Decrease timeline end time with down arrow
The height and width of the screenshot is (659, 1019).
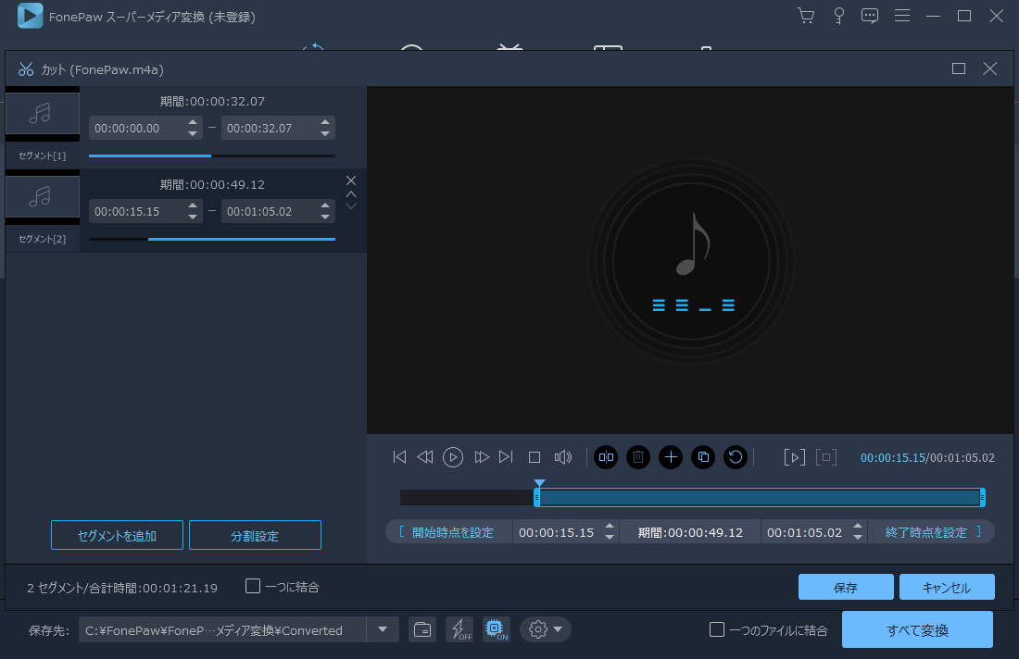point(858,539)
